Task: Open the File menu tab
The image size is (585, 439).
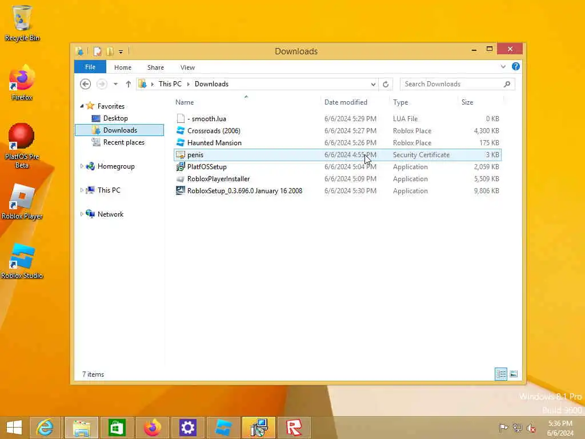Action: 90,67
